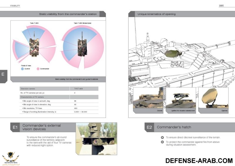Click 'Uplifted for situation assessment' caption label
This screenshot has height=166, width=235.
pyautogui.click(x=183, y=111)
